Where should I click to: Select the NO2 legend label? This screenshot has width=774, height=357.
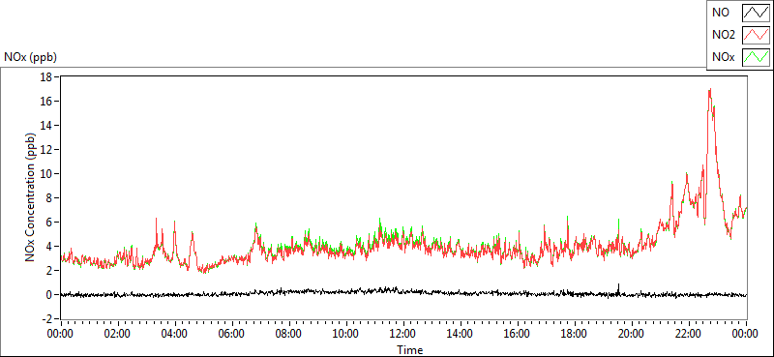point(724,35)
